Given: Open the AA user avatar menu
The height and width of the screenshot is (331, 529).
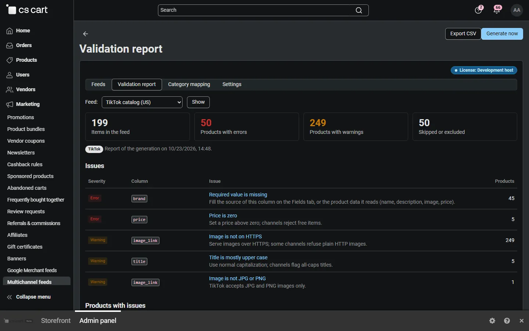Looking at the screenshot, I should click(517, 10).
